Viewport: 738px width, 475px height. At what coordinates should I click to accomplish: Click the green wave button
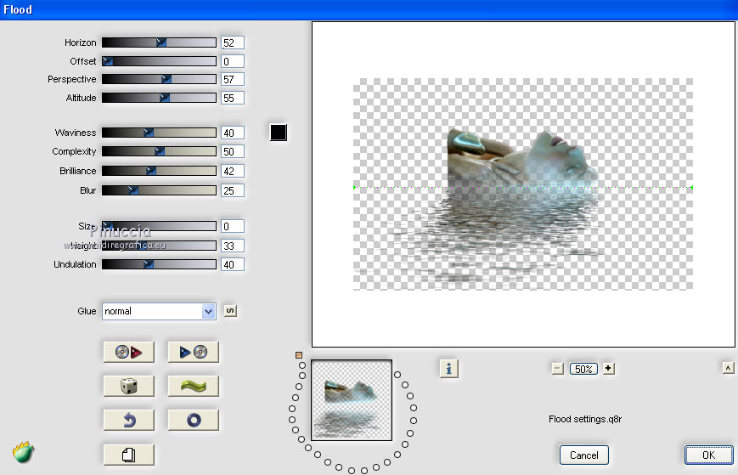click(194, 386)
